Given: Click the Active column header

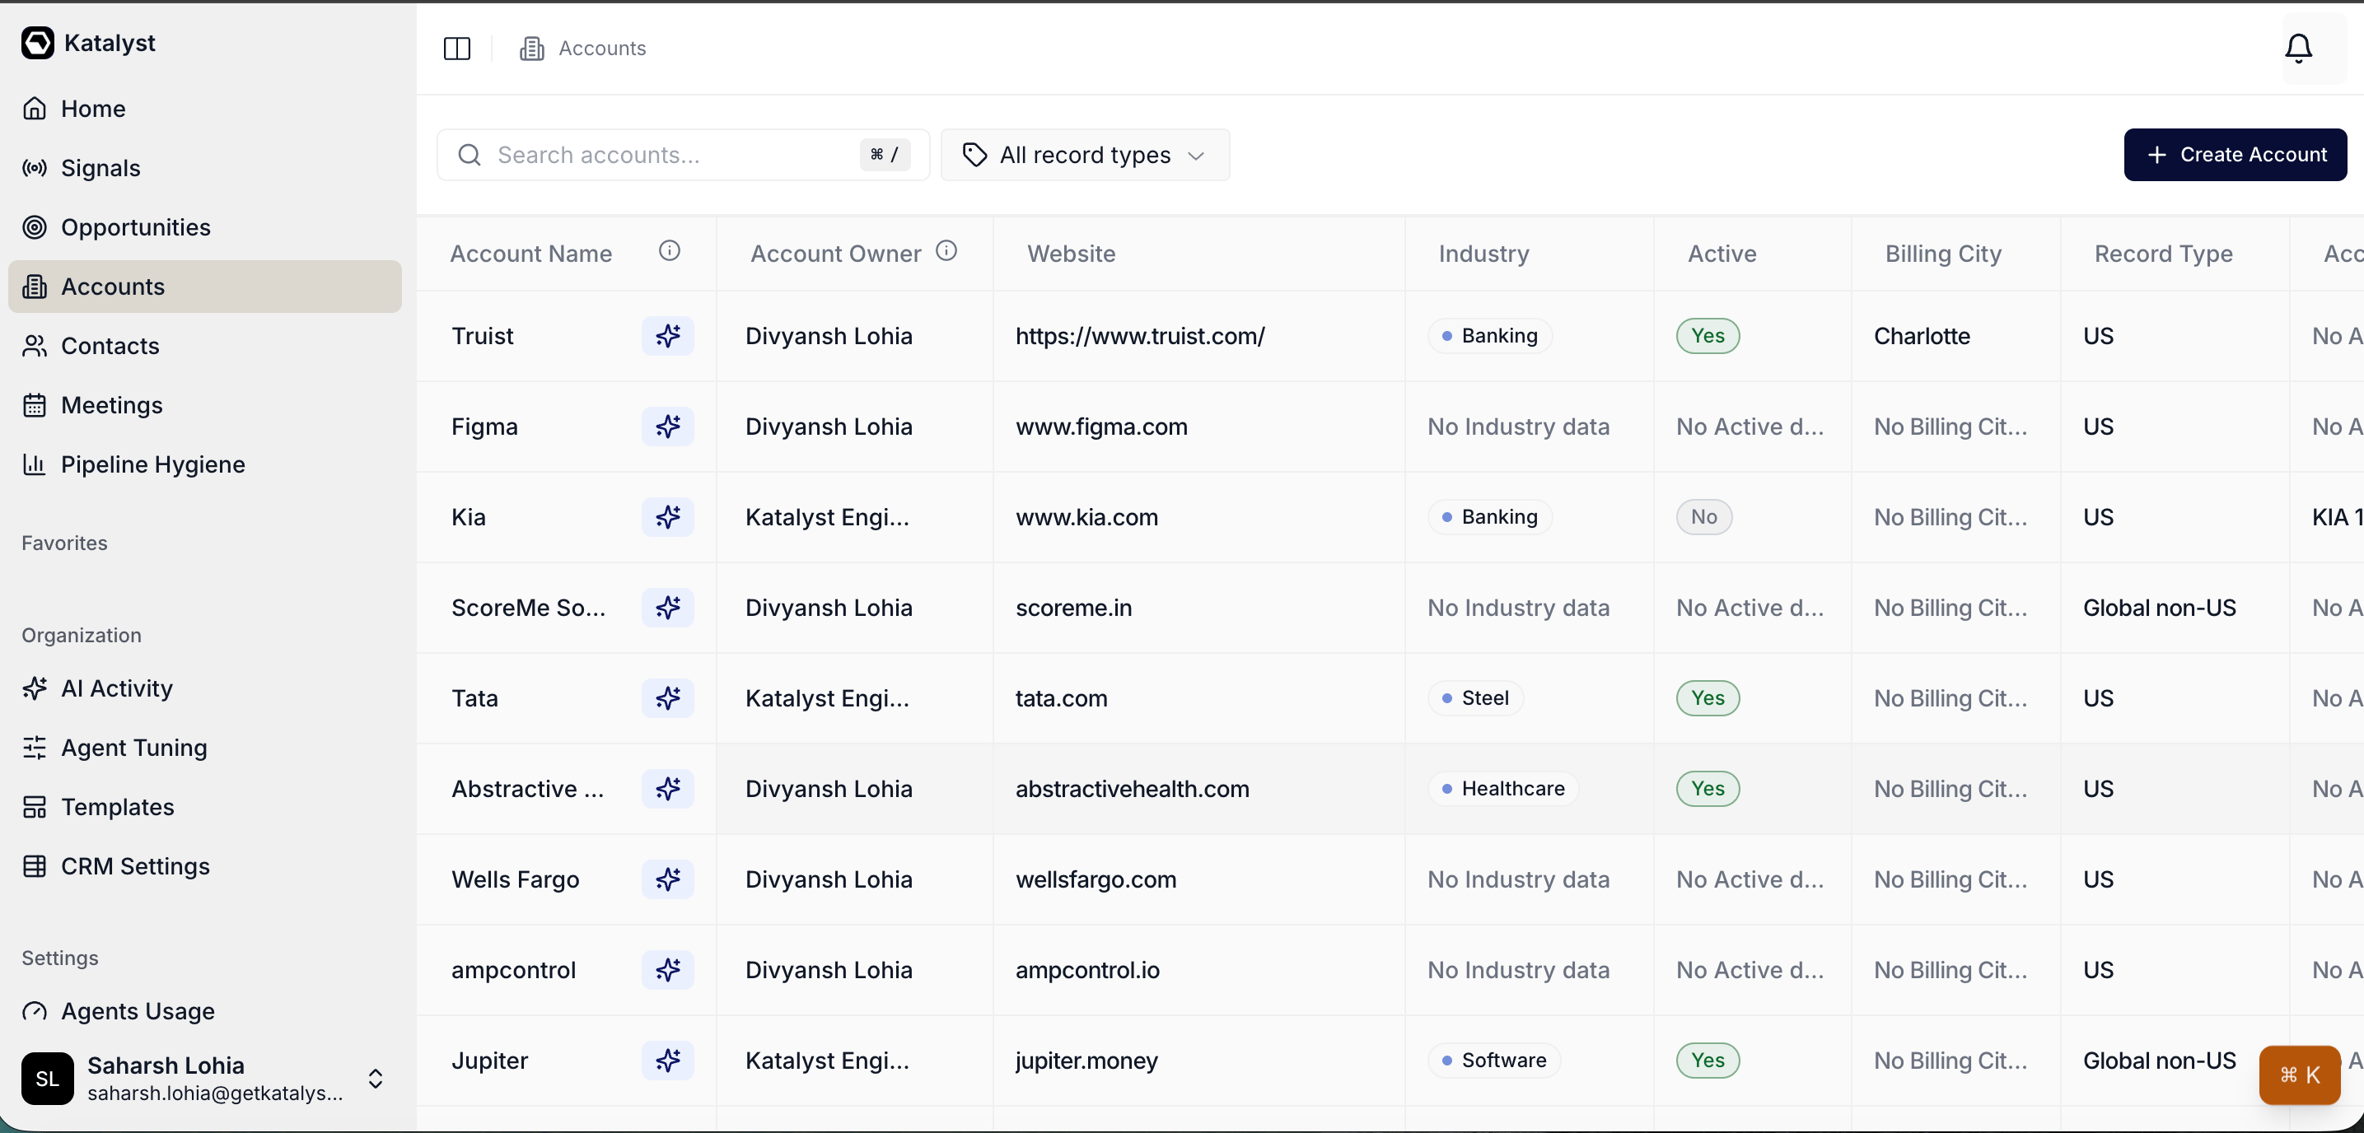Looking at the screenshot, I should tap(1722, 254).
